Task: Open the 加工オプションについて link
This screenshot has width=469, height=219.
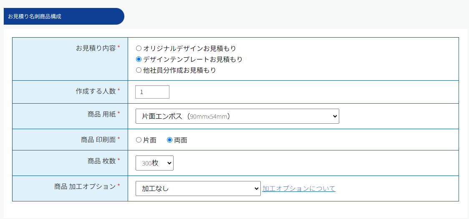Action: click(299, 188)
